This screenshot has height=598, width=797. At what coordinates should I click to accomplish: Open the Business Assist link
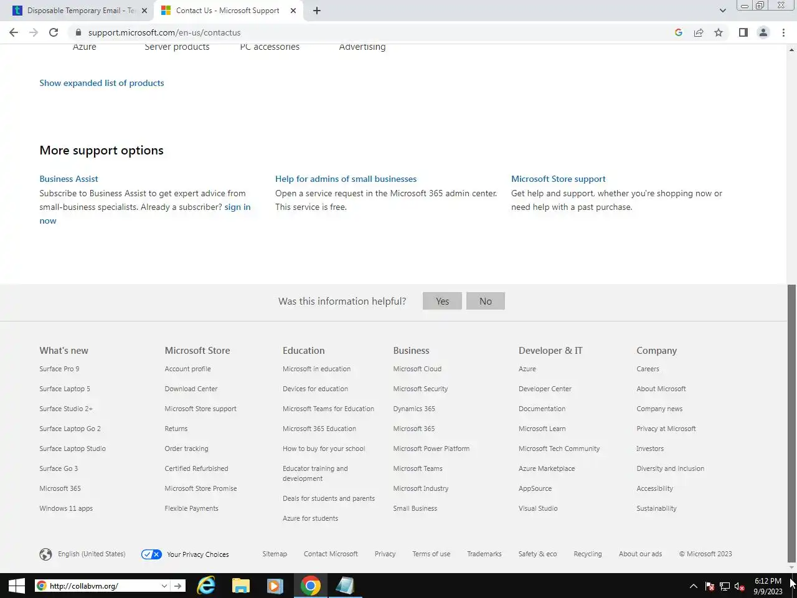[x=68, y=179]
